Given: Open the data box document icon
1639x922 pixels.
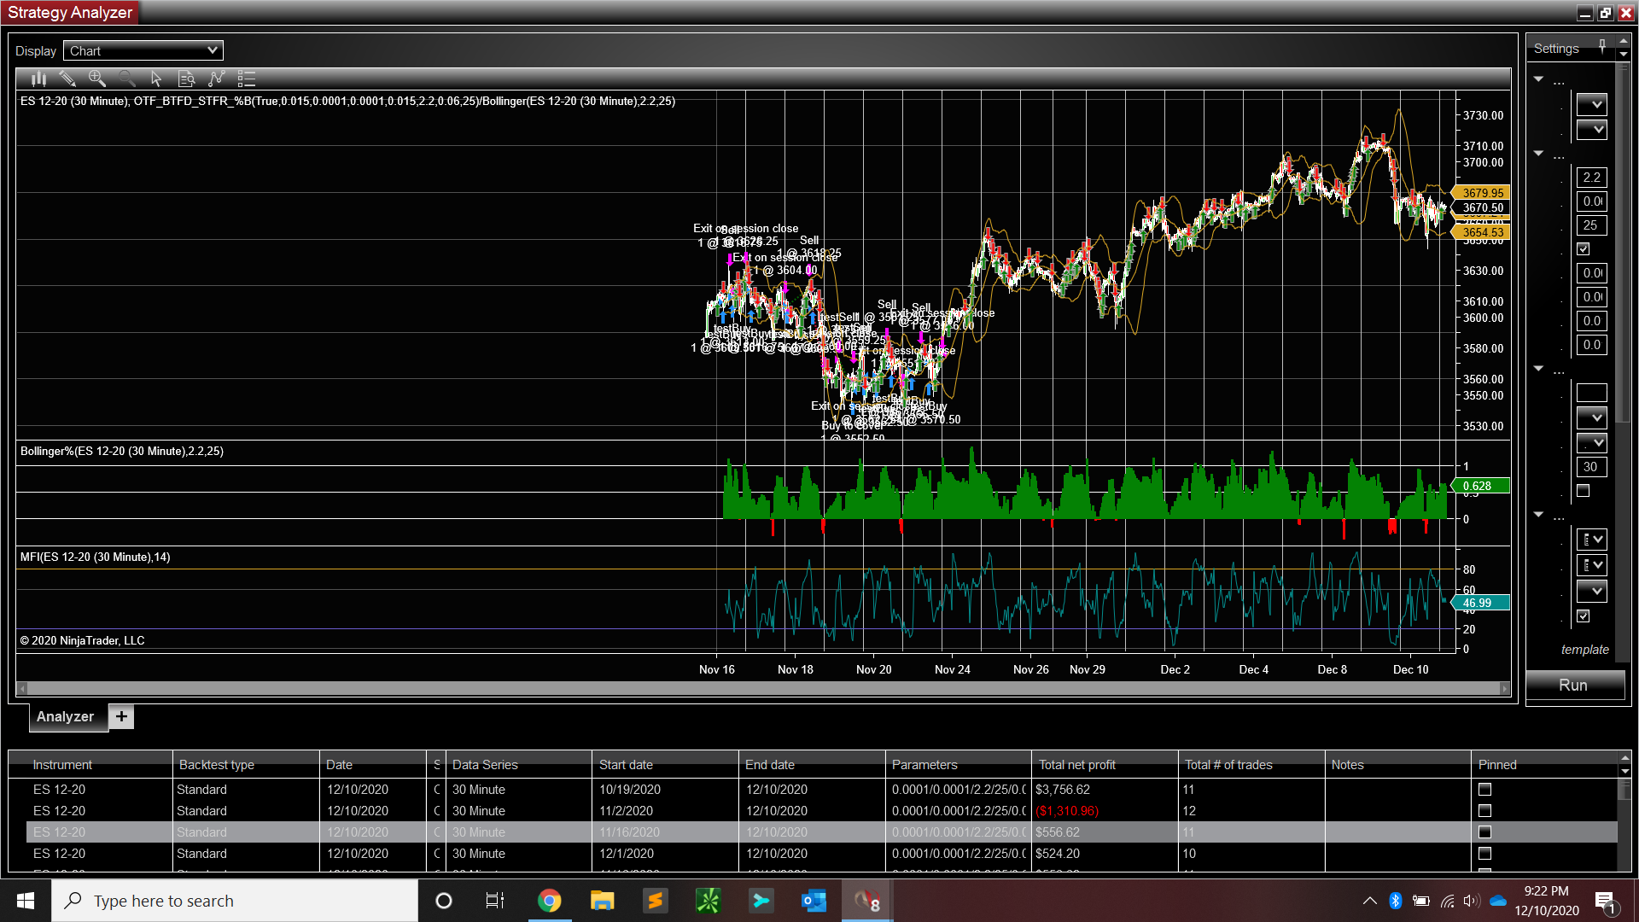Looking at the screenshot, I should [186, 79].
